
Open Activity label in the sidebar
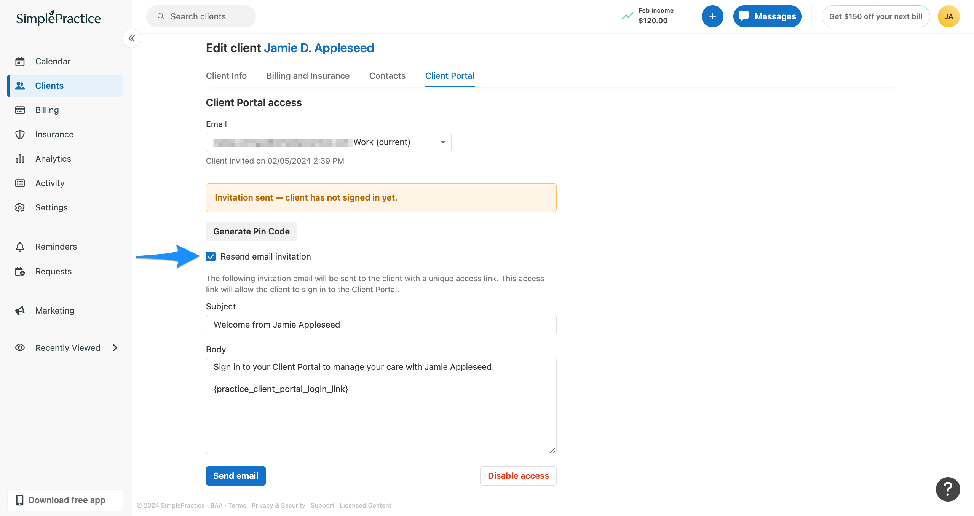[50, 183]
